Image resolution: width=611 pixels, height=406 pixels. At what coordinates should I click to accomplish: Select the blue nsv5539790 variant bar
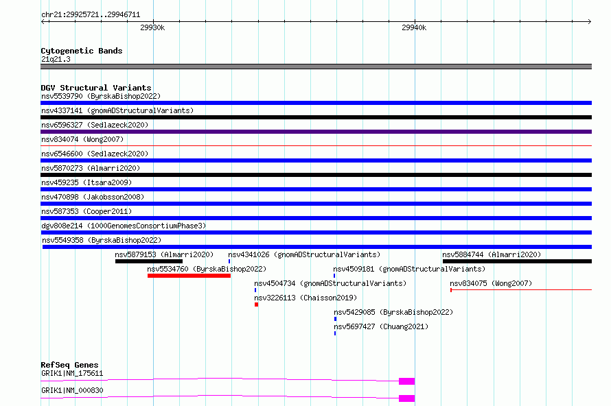click(316, 103)
